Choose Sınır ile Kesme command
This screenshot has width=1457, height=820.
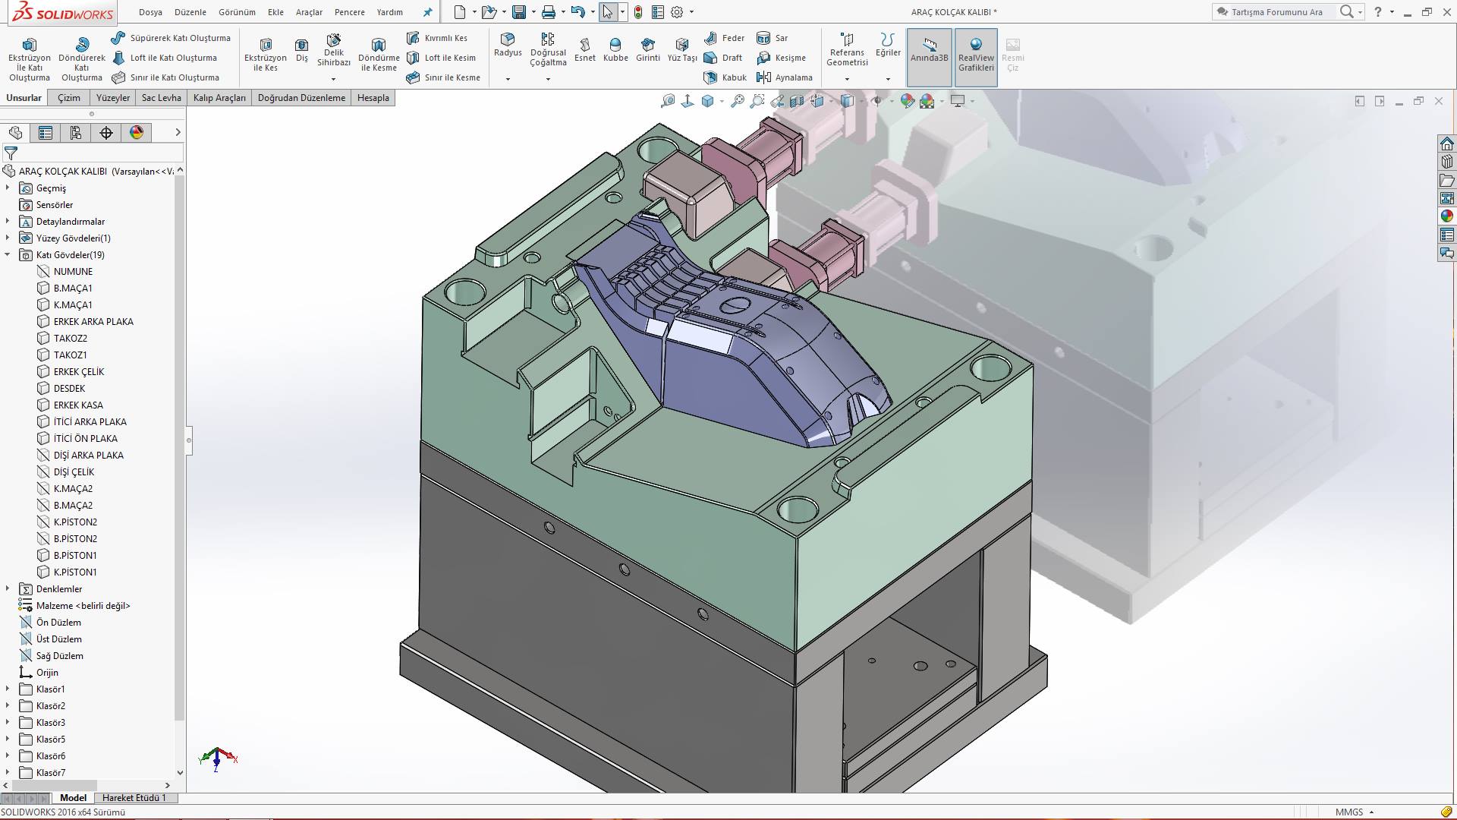tap(443, 77)
